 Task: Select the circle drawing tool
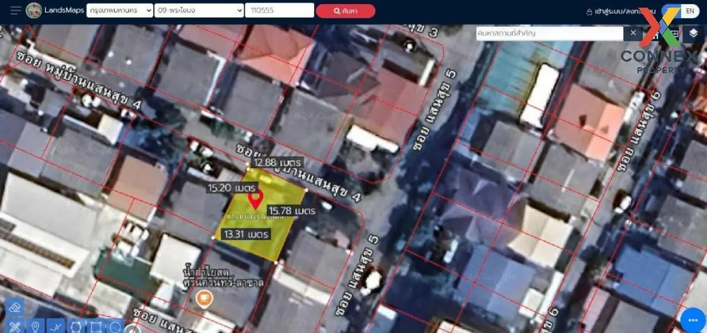115,326
